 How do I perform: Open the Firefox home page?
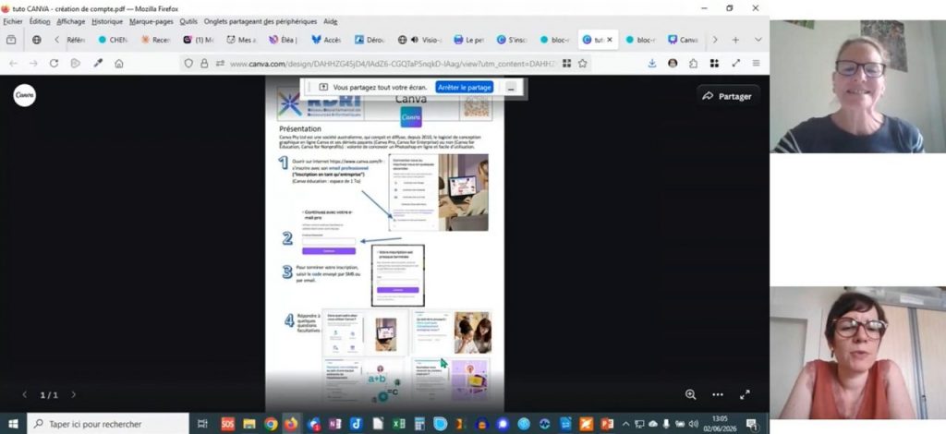119,64
